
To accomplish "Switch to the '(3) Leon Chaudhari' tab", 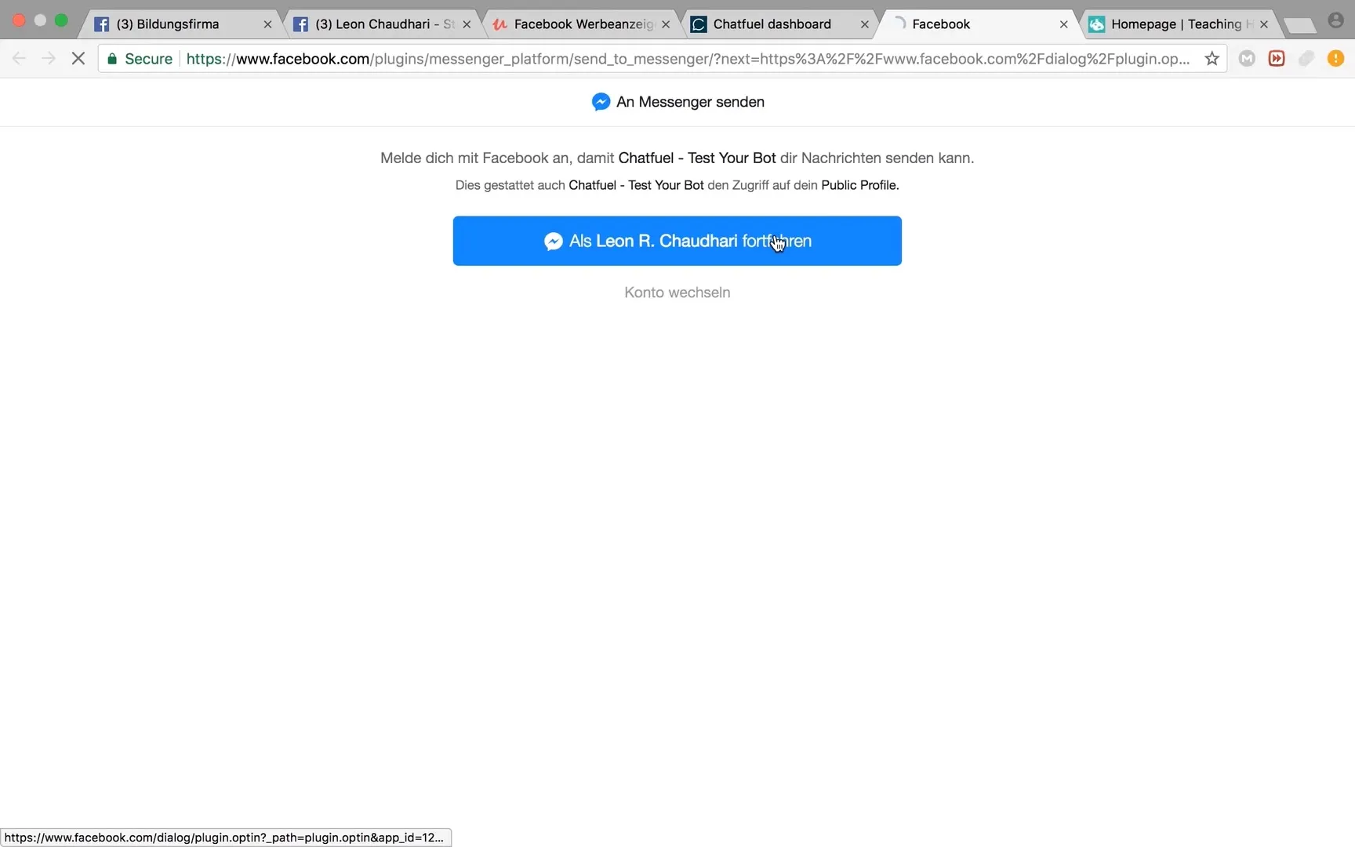I will pos(384,24).
